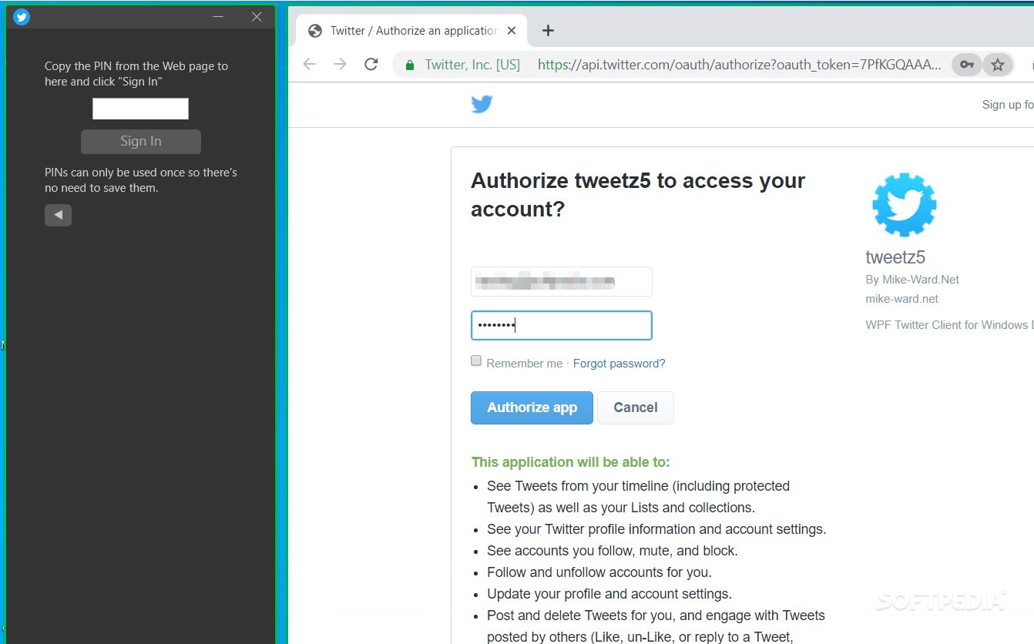Viewport: 1034px width, 644px height.
Task: Click the green padlock security icon
Action: coord(410,65)
